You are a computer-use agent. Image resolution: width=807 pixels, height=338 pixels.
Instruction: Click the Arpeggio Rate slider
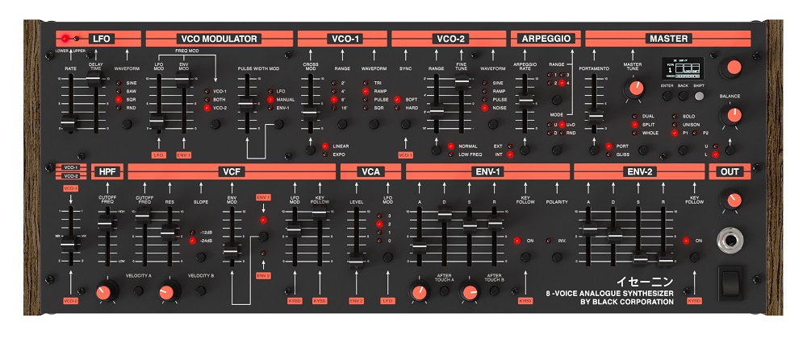[x=525, y=101]
